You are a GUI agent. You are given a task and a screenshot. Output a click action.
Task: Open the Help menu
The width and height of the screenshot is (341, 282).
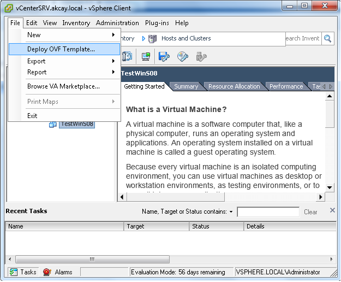(x=182, y=23)
